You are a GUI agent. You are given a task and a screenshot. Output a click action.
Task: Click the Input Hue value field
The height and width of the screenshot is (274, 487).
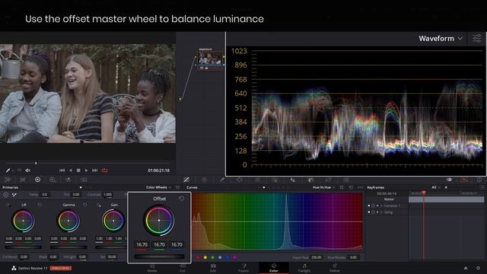[317, 257]
